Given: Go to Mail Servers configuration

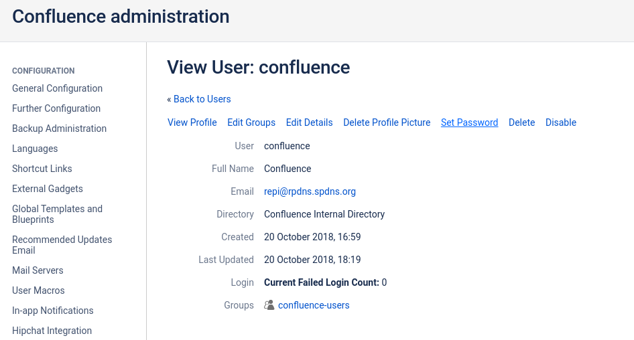Looking at the screenshot, I should (x=38, y=270).
